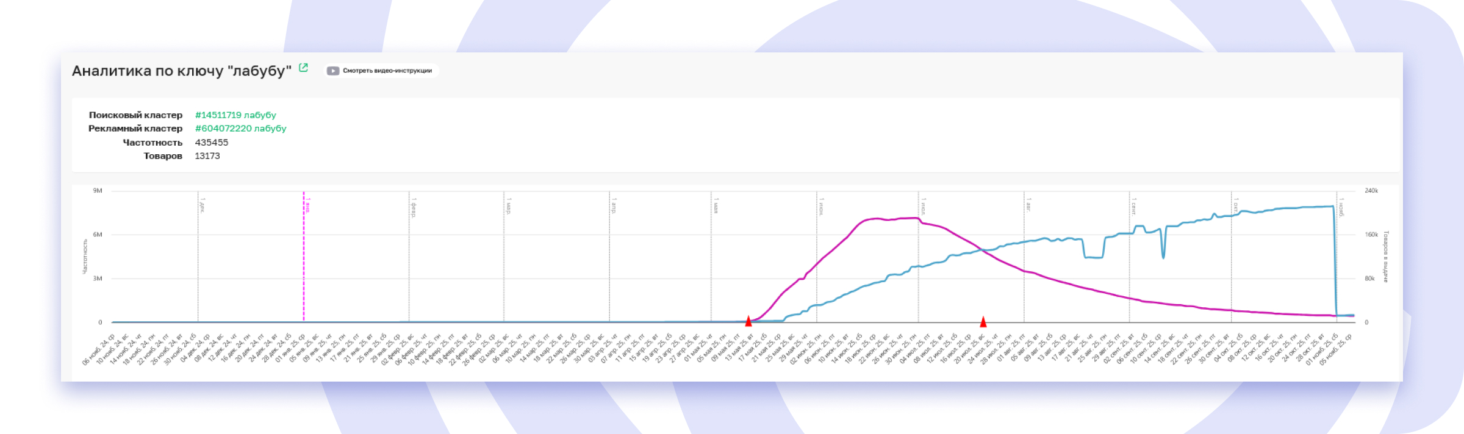Click the magenta frequency line at its peak plateau
Viewport: 1464px width, 434px height.
coord(891,219)
